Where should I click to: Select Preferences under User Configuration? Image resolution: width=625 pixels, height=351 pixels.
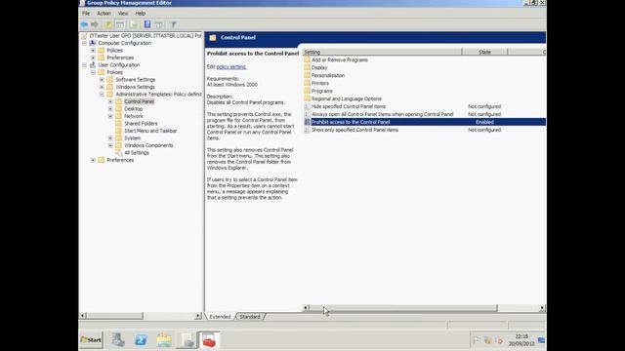pos(120,160)
